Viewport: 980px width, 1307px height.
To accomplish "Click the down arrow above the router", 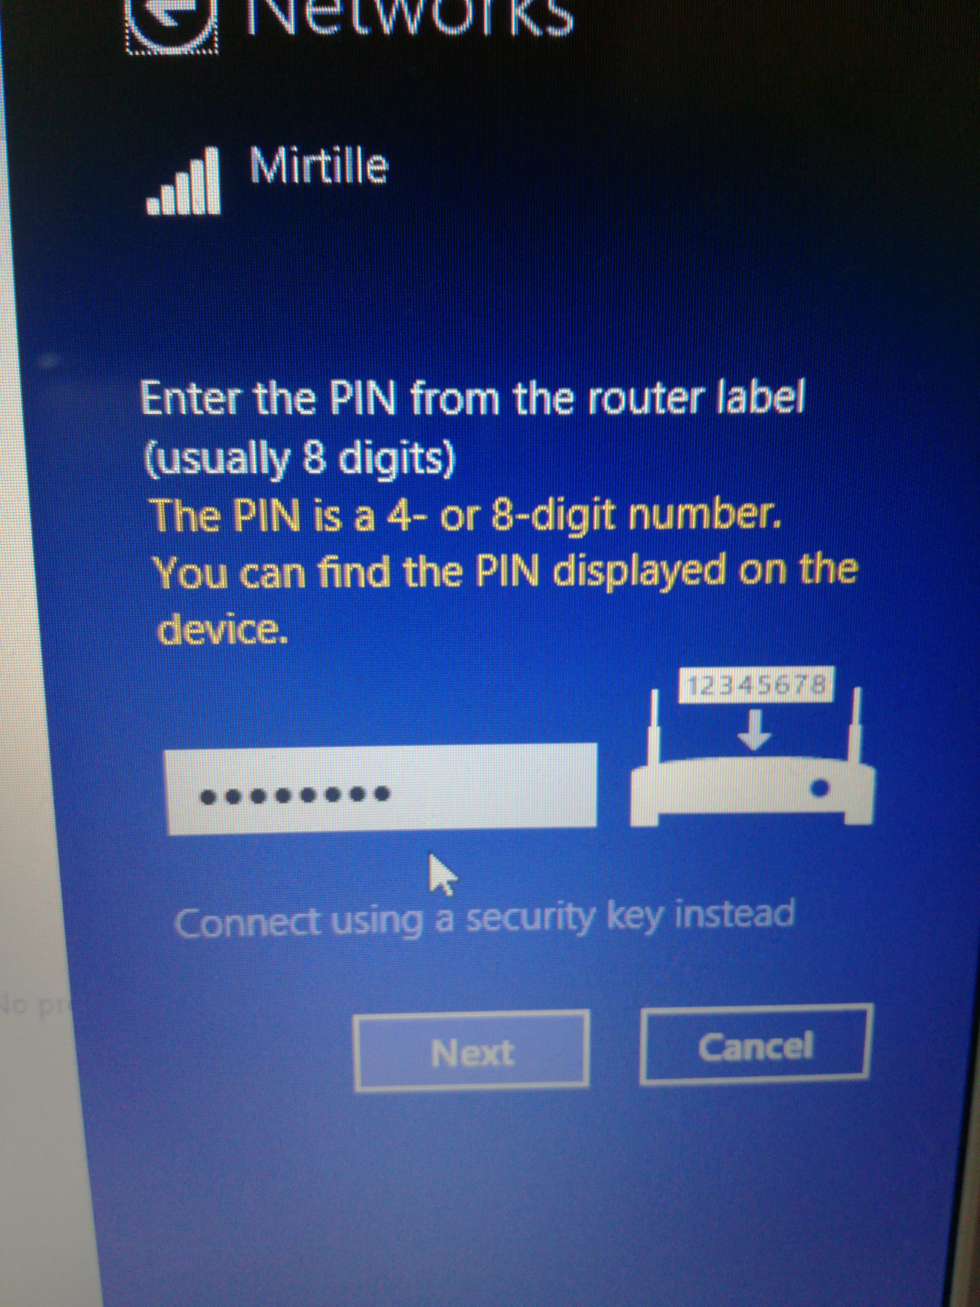I will pos(754,730).
